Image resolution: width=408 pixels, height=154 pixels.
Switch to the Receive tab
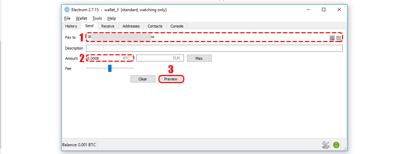[x=108, y=26]
